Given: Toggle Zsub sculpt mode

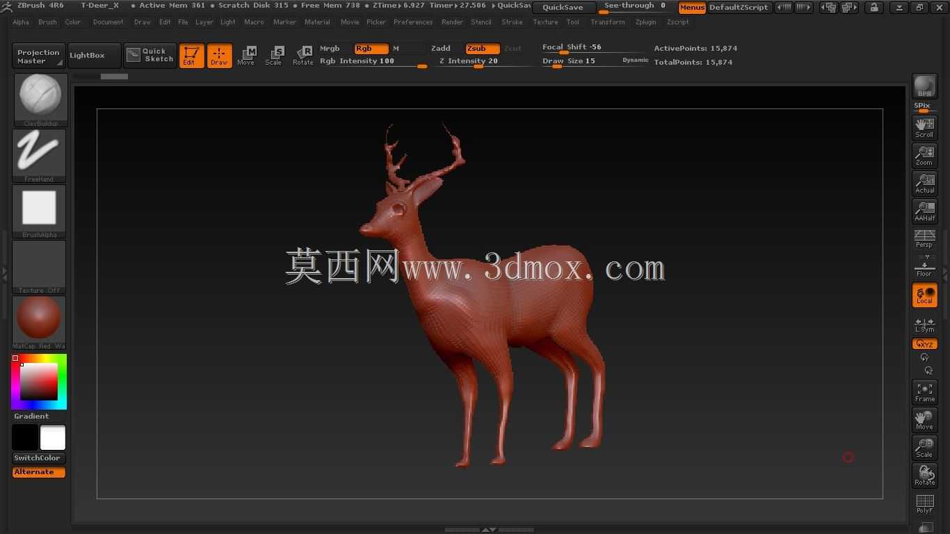Looking at the screenshot, I should tap(483, 48).
